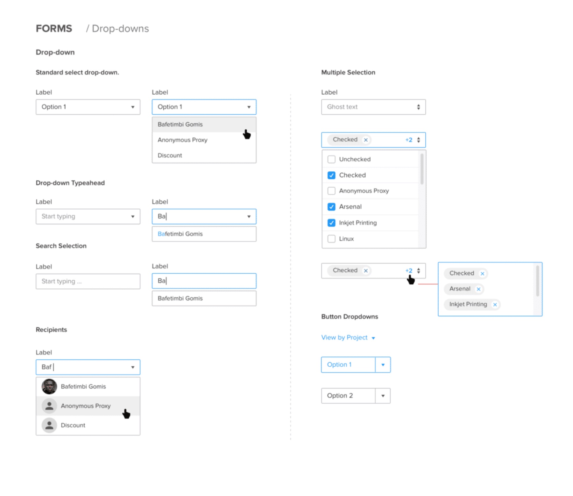Select Anonymous Proxy in the standard select list
The height and width of the screenshot is (496, 573).
(204, 140)
